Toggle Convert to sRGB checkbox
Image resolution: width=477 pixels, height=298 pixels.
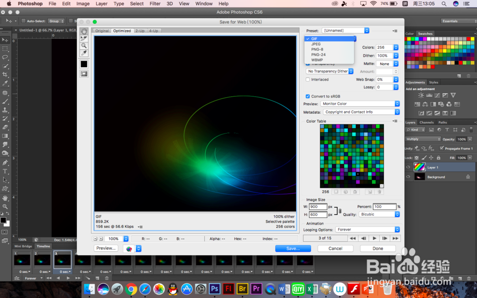tap(308, 96)
